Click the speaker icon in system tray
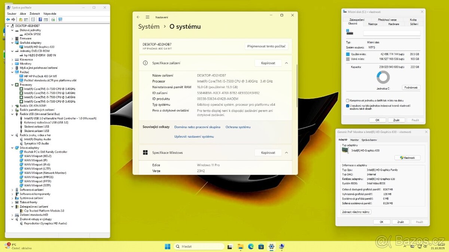 (x=425, y=246)
